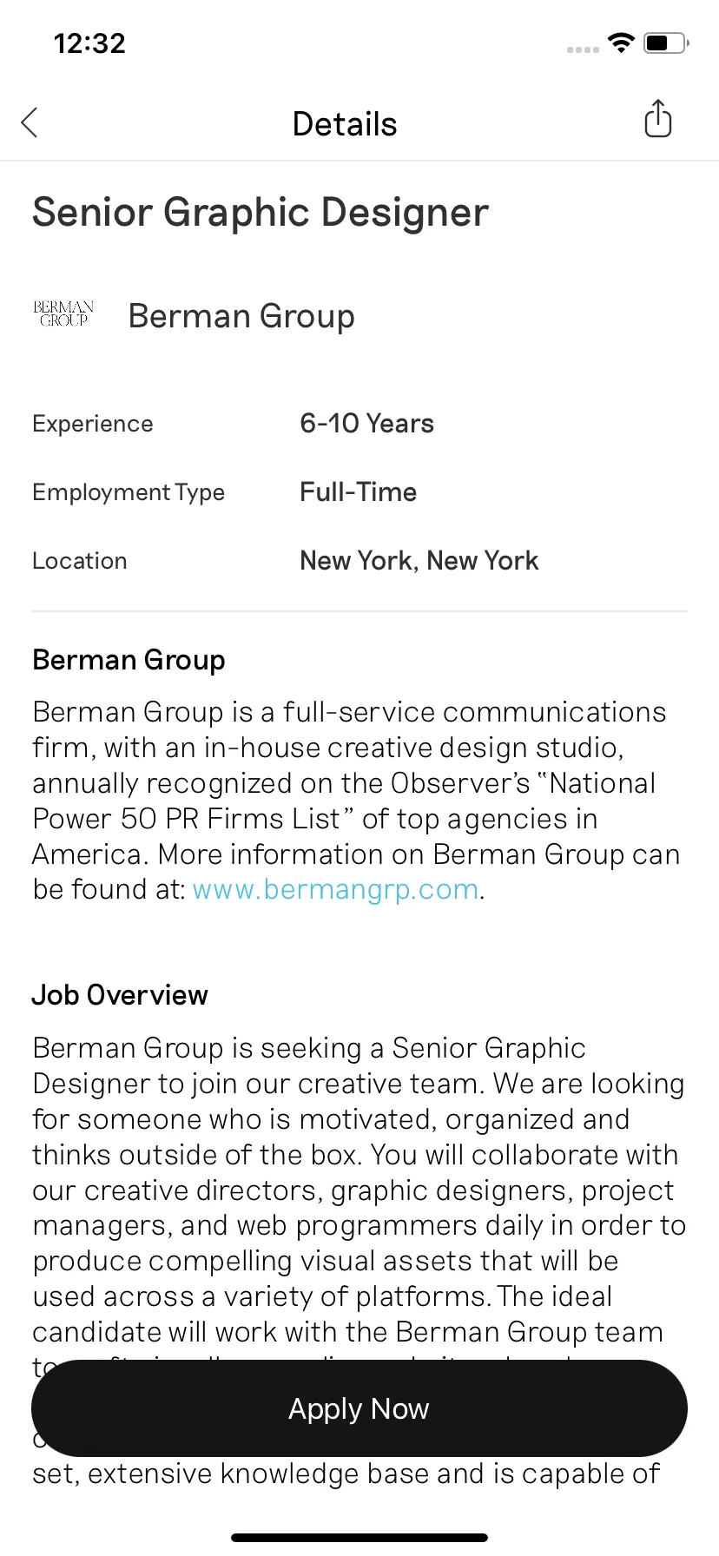Tap the Experience label

(x=93, y=424)
